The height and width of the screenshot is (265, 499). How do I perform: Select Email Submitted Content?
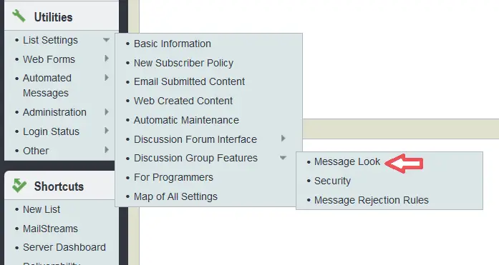(189, 81)
